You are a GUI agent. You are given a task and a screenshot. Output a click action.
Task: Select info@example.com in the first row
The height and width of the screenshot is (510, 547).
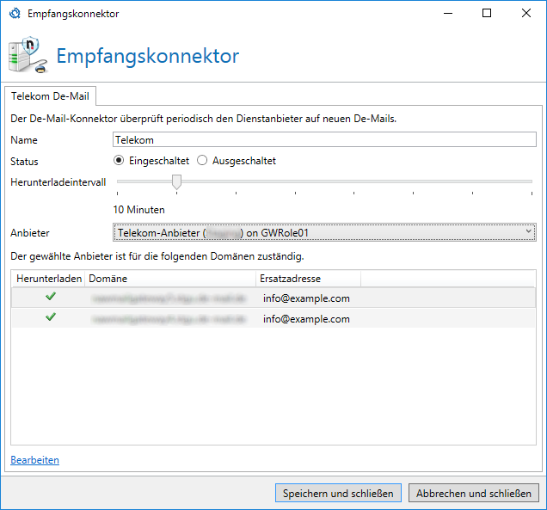pos(306,298)
